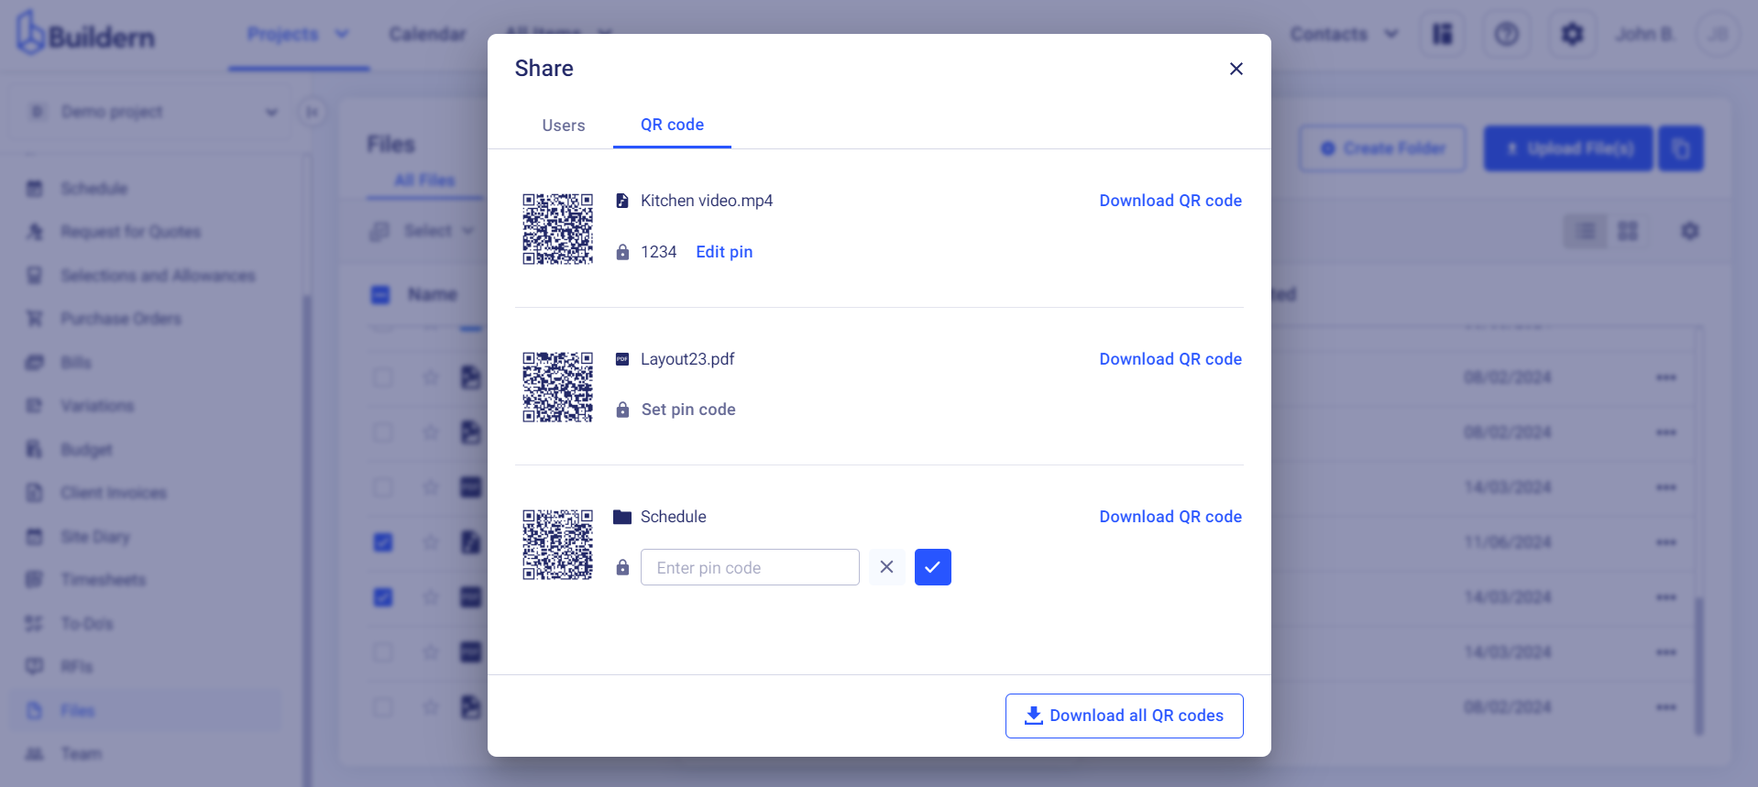The width and height of the screenshot is (1758, 787).
Task: Switch files to list view
Action: (1585, 231)
